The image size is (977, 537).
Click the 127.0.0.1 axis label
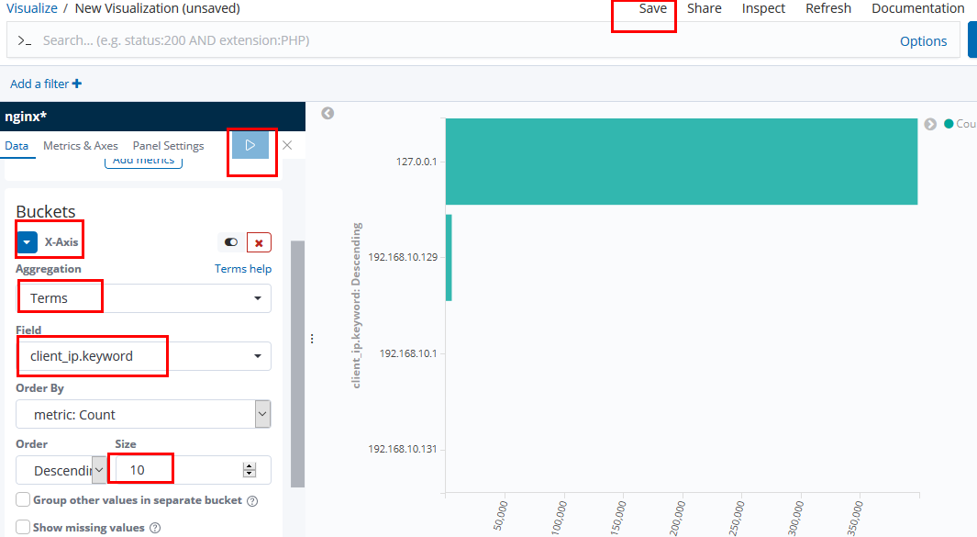tap(416, 162)
